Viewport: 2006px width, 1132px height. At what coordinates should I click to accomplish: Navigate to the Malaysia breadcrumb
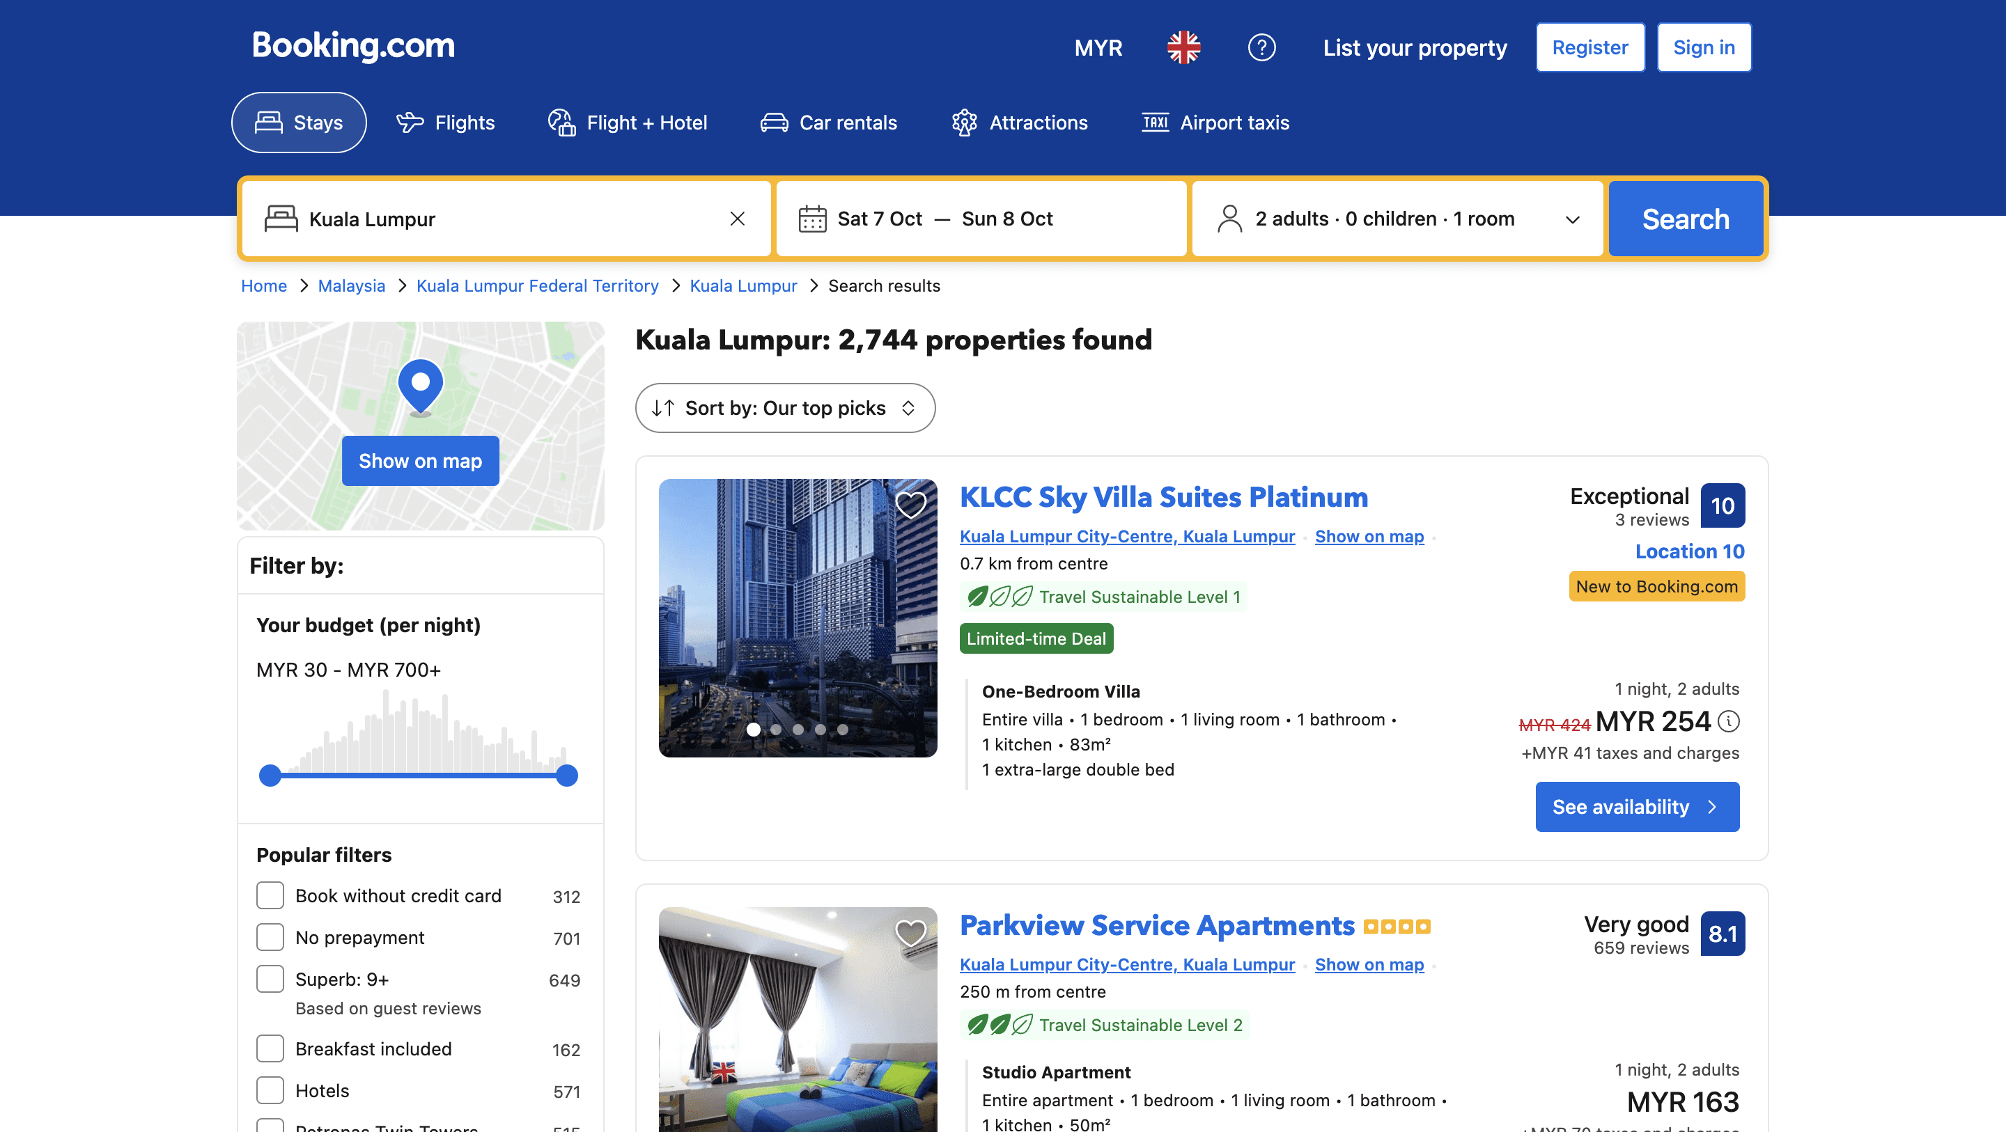351,285
